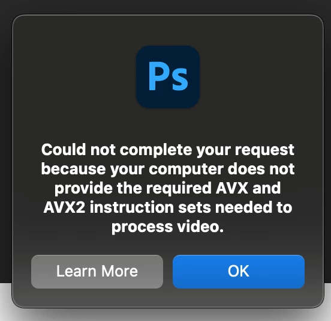Click the blue Ps letters logo
This screenshot has height=321, width=331.
coord(168,76)
